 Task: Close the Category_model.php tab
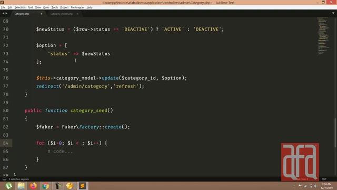77,14
